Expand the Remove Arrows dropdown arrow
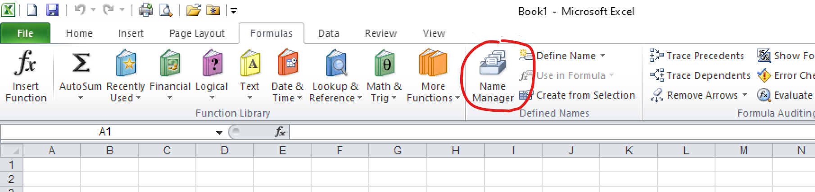815x192 pixels. coord(745,95)
